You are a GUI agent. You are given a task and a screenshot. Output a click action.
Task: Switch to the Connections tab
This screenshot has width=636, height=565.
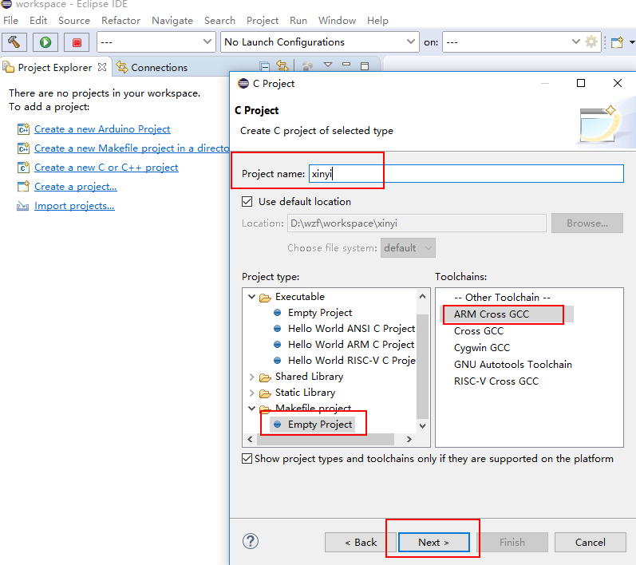pos(152,67)
